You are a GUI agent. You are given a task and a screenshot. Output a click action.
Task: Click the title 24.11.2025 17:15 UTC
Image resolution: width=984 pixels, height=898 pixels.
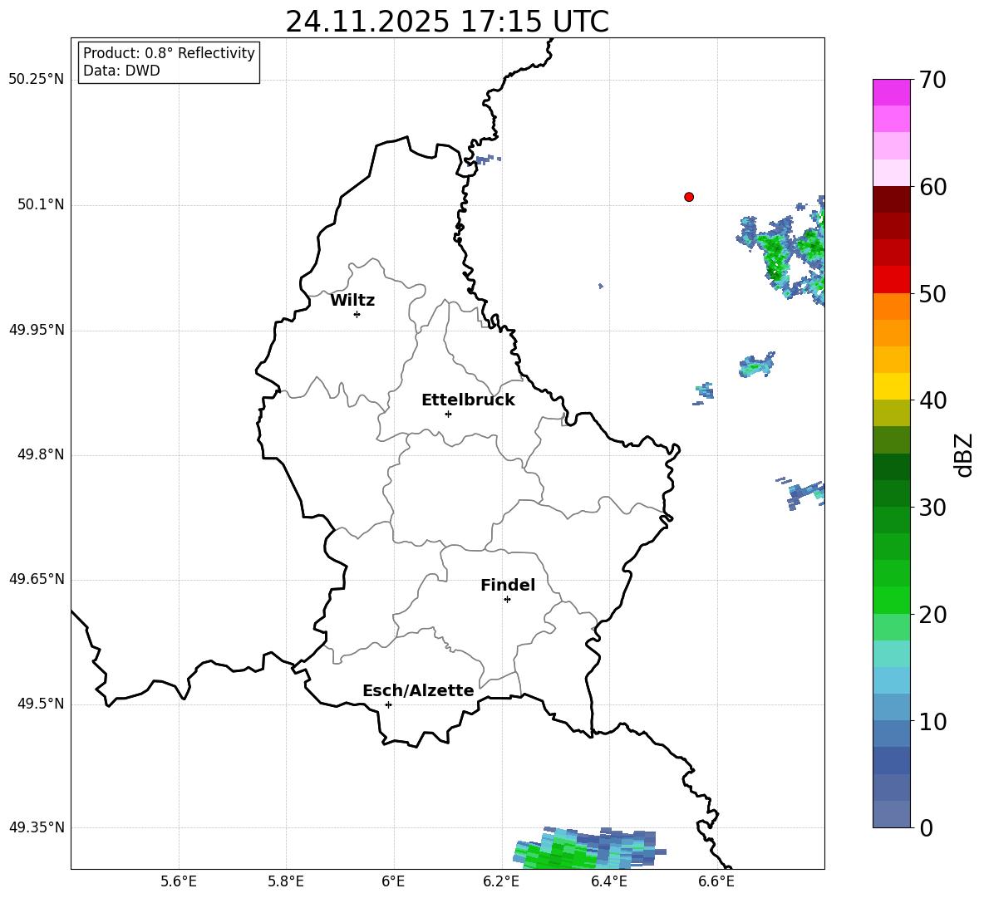[x=447, y=22]
